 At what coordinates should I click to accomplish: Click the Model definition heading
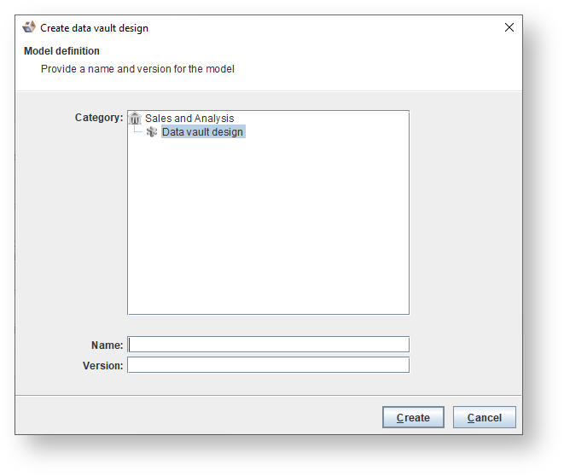[x=61, y=51]
